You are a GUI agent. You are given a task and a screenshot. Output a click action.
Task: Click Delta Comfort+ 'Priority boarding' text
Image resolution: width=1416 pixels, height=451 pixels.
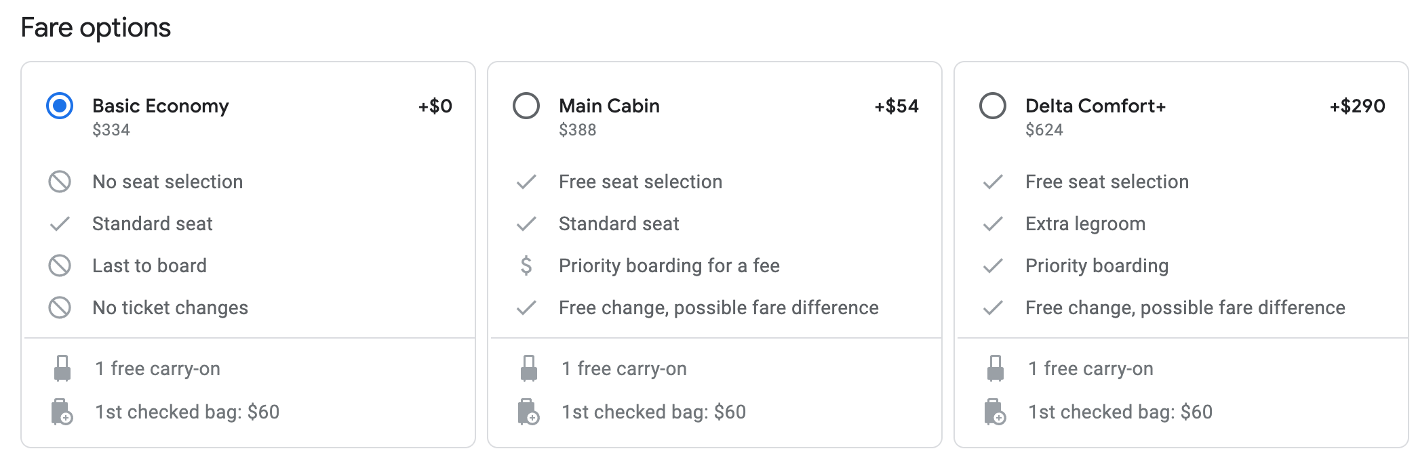pos(1097,265)
